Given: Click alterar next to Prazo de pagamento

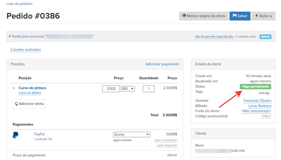Looking at the screenshot, I should (172, 155).
